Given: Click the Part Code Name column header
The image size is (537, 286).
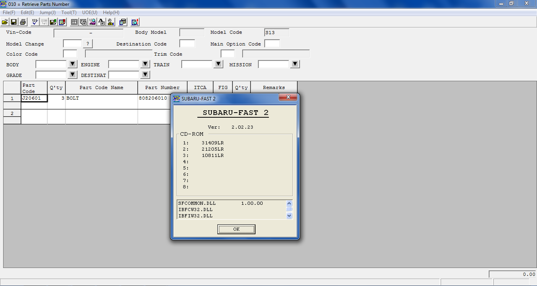Looking at the screenshot, I should 102,88.
